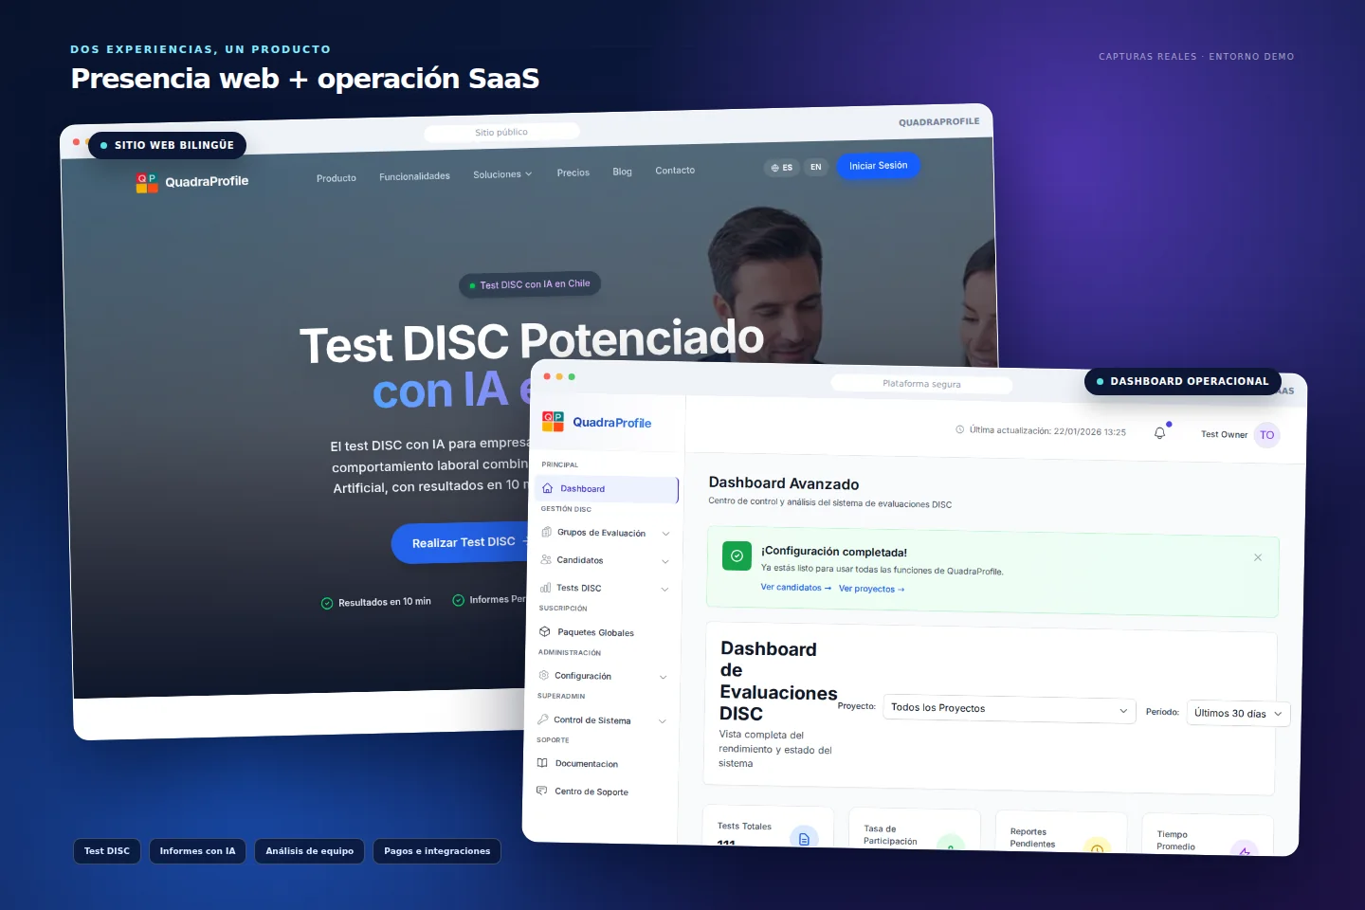Click the TO user avatar

(1267, 435)
